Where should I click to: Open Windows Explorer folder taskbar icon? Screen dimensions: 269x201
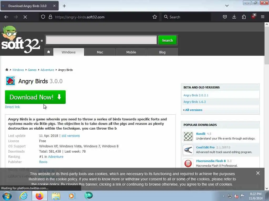56,196
